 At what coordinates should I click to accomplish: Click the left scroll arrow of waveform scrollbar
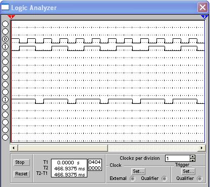click(14, 148)
